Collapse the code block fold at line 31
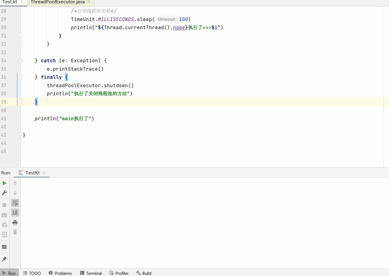389x276 pixels. coord(21,35)
